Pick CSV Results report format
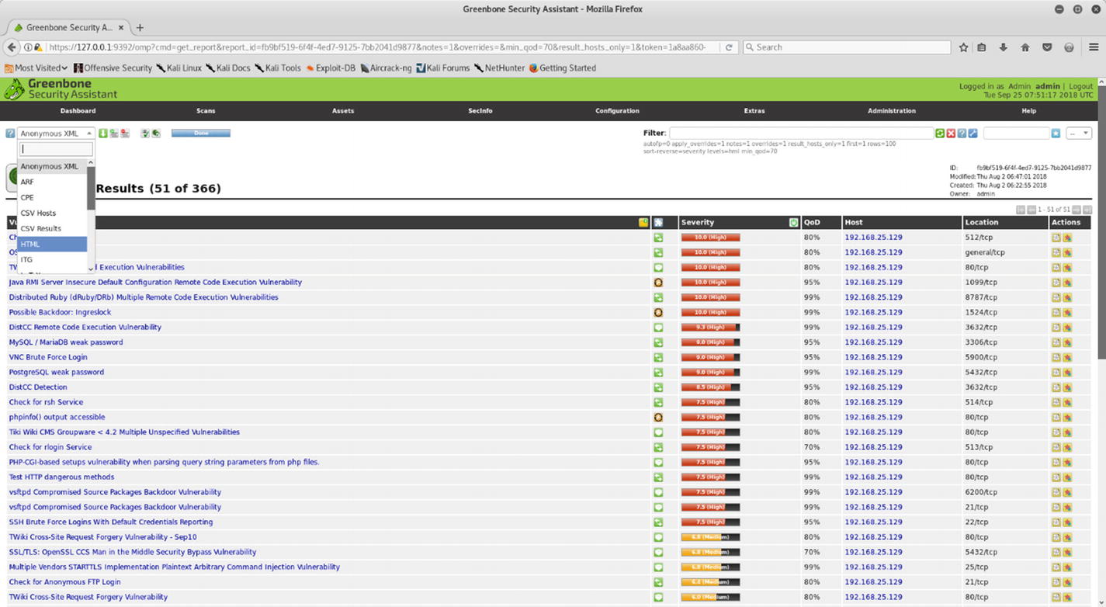 tap(52, 228)
